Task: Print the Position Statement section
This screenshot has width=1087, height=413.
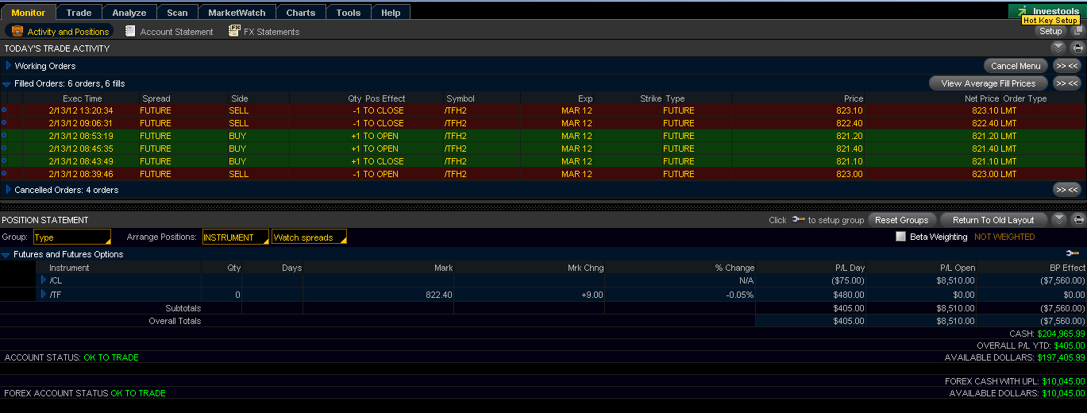Action: pyautogui.click(x=1078, y=219)
